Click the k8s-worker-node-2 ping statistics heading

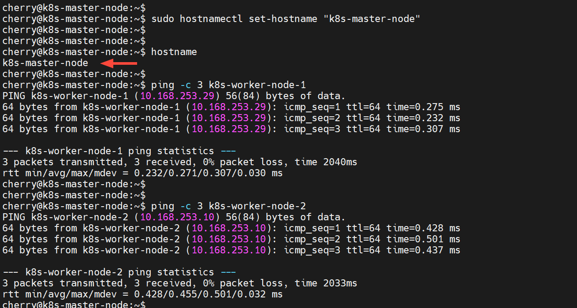119,272
